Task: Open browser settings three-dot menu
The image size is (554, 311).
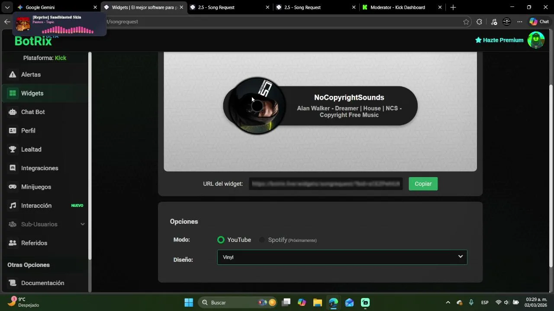Action: [x=520, y=22]
